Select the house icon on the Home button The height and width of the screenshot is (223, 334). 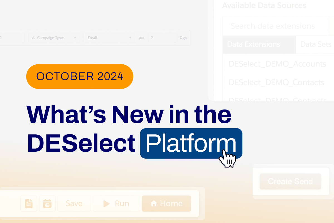click(x=153, y=203)
